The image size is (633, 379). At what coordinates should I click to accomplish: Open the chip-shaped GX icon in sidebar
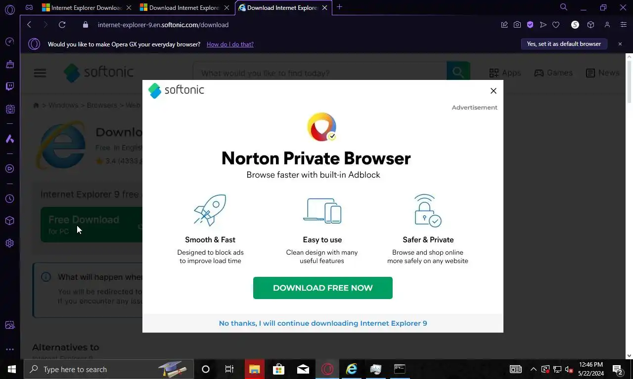(9, 109)
